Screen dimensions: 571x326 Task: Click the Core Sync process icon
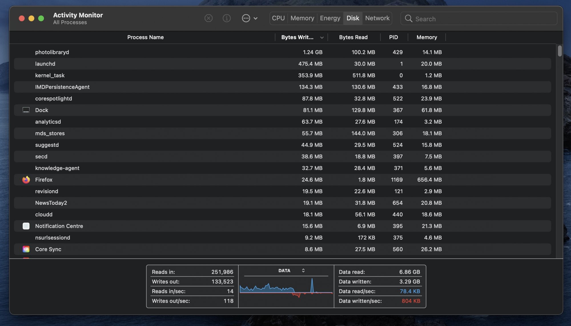pos(26,249)
